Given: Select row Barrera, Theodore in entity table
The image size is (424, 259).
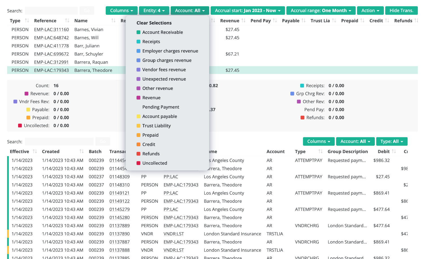Looking at the screenshot, I should pyautogui.click(x=212, y=70).
